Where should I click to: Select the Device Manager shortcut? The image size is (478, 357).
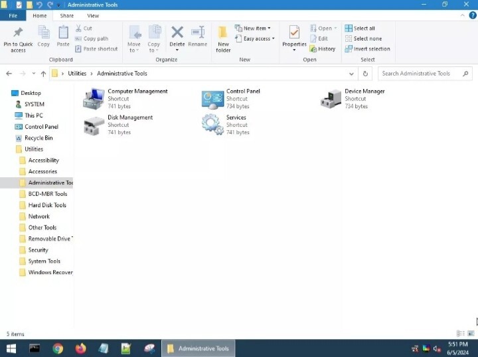[353, 98]
